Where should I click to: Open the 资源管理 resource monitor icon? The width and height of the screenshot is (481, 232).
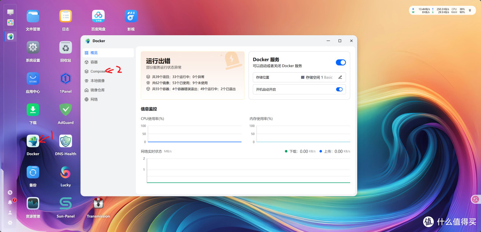click(33, 203)
